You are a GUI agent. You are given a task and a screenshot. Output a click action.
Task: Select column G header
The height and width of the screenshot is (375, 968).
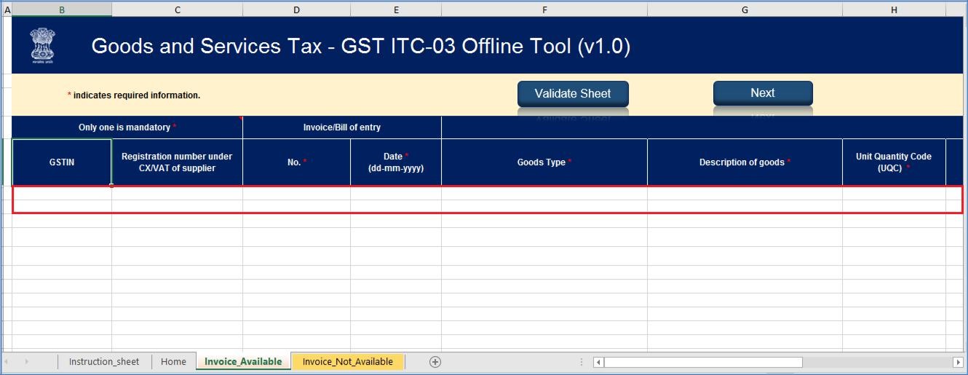745,9
